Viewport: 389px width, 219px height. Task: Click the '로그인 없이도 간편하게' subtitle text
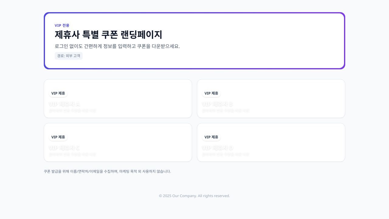[117, 46]
